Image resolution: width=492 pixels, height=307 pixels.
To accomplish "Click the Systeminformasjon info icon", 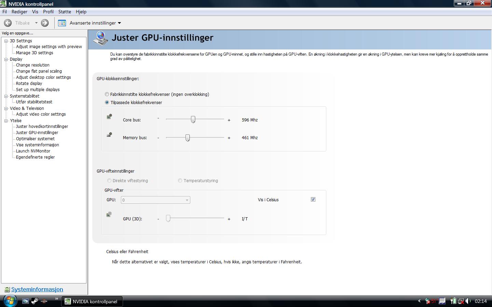I will pyautogui.click(x=7, y=290).
